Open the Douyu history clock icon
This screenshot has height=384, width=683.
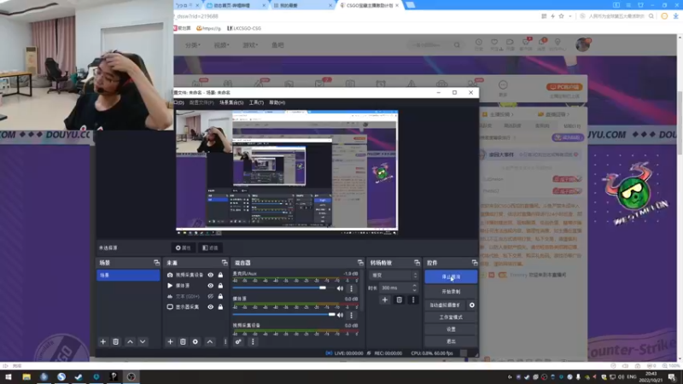[479, 42]
